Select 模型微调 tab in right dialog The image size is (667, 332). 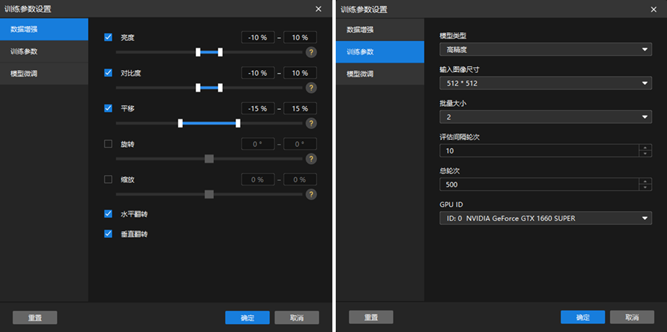(380, 74)
